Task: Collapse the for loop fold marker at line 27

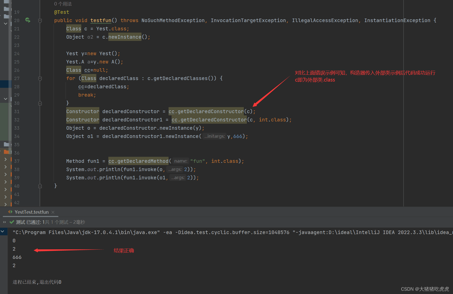Action: point(40,79)
